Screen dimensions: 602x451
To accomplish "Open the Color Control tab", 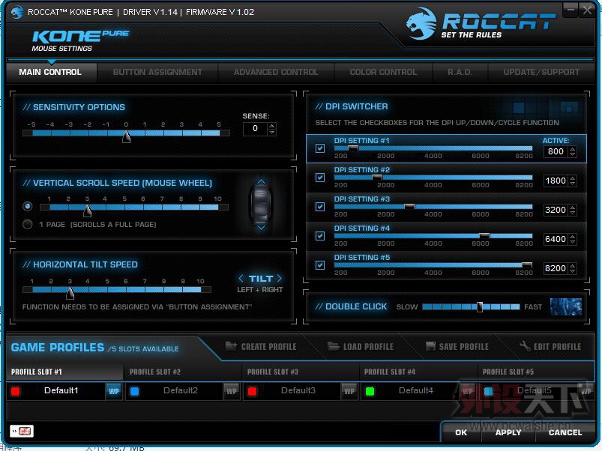I will (383, 72).
